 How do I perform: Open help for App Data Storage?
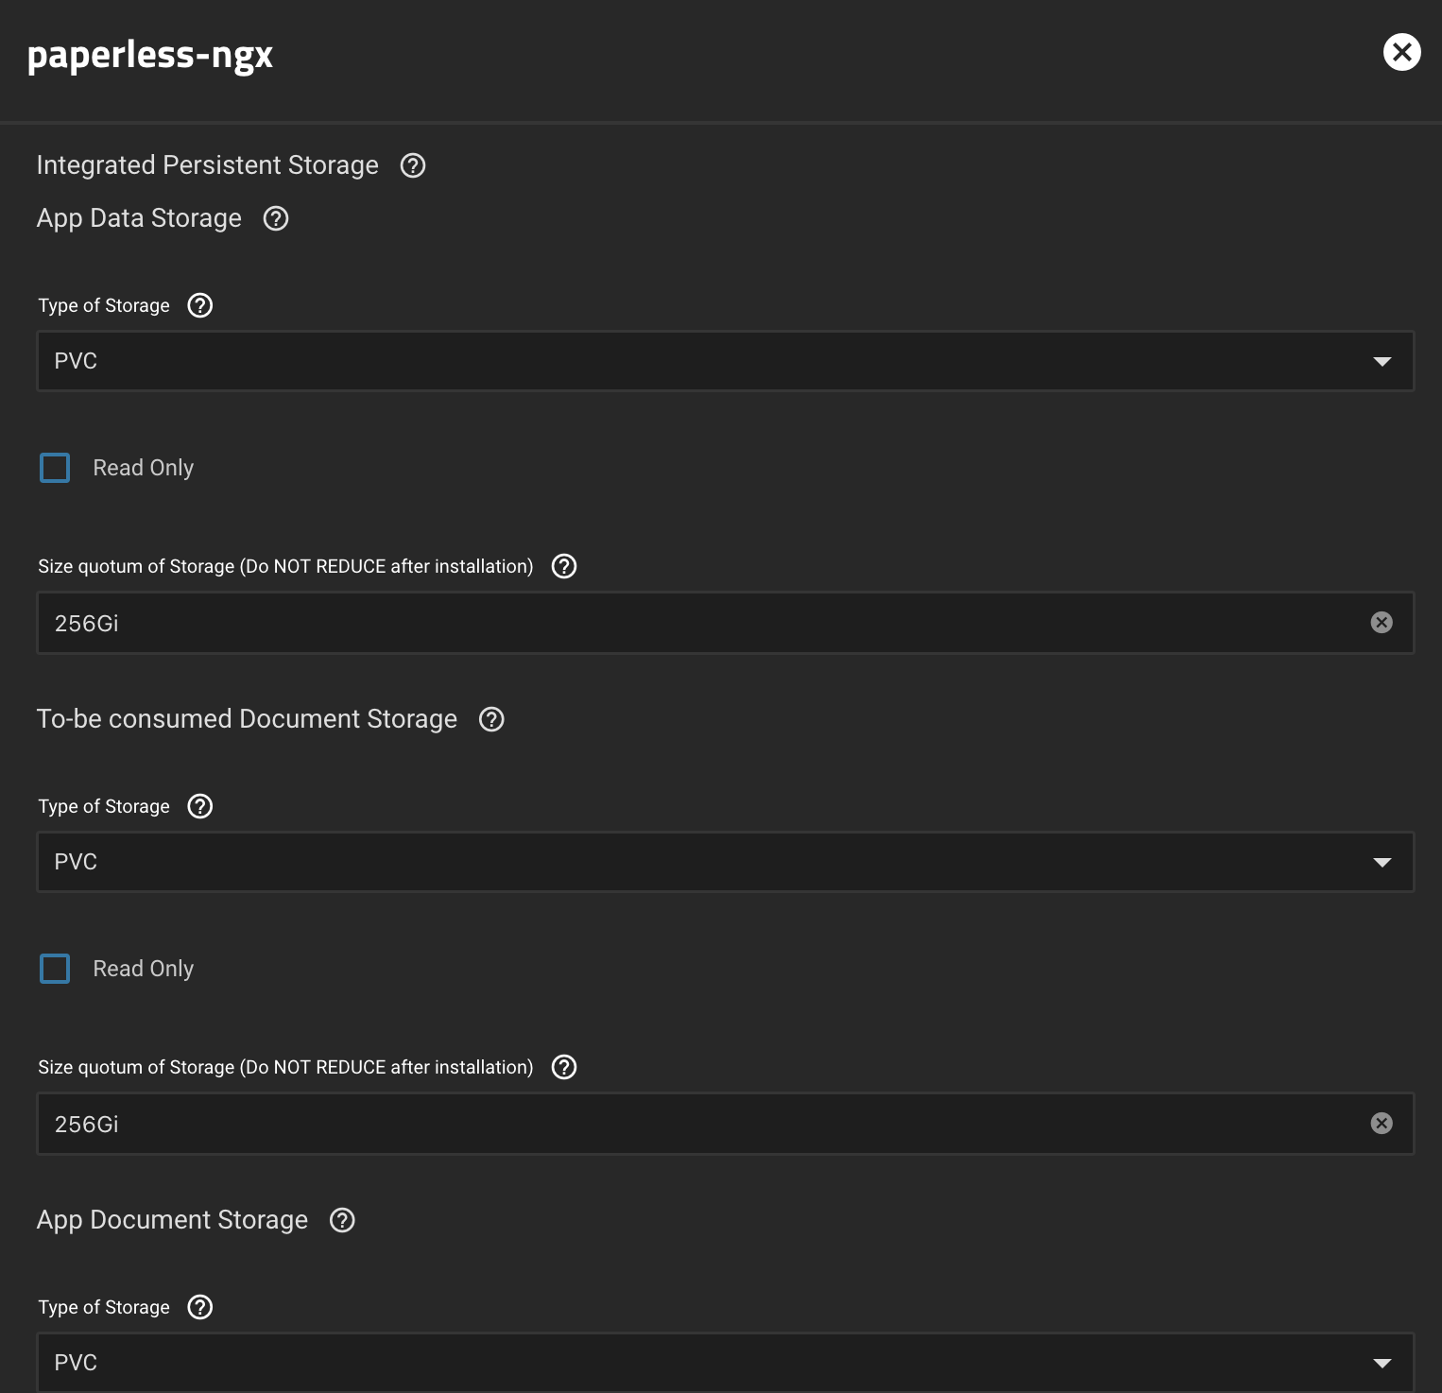[x=275, y=218]
